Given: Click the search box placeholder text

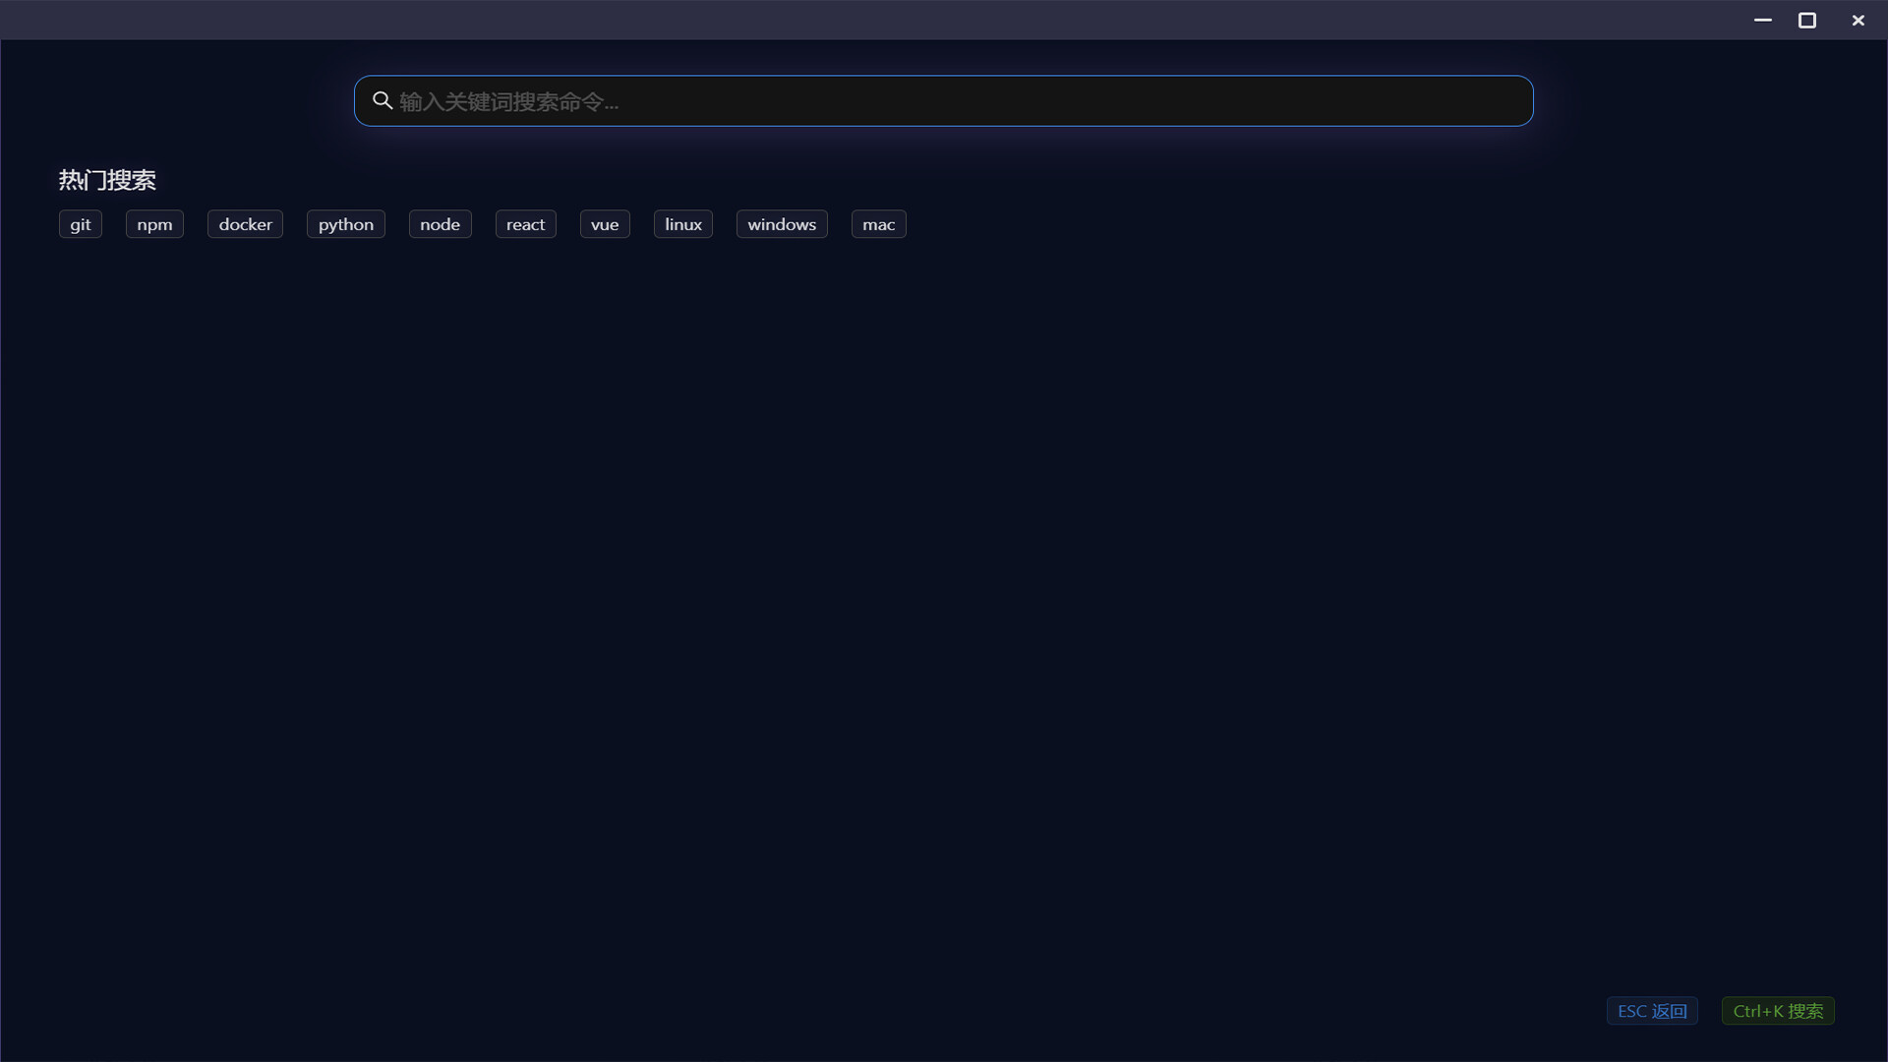Looking at the screenshot, I should tap(507, 100).
